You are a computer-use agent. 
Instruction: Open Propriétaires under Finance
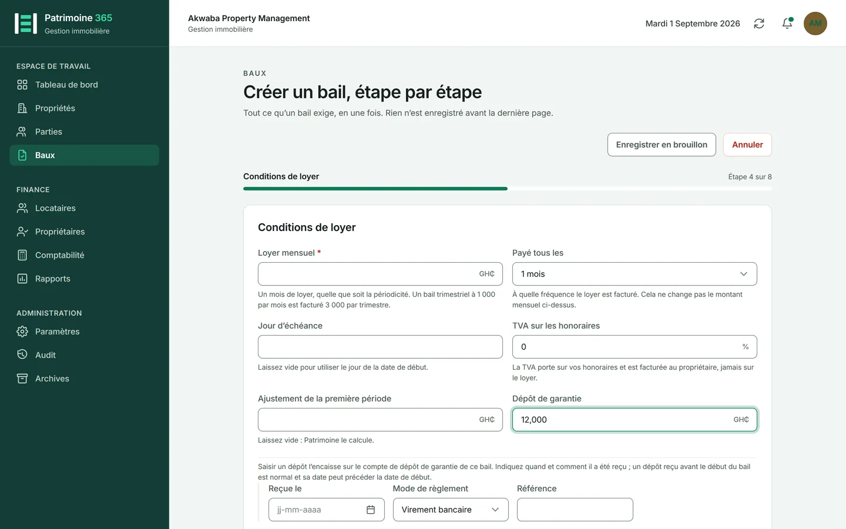pyautogui.click(x=84, y=232)
